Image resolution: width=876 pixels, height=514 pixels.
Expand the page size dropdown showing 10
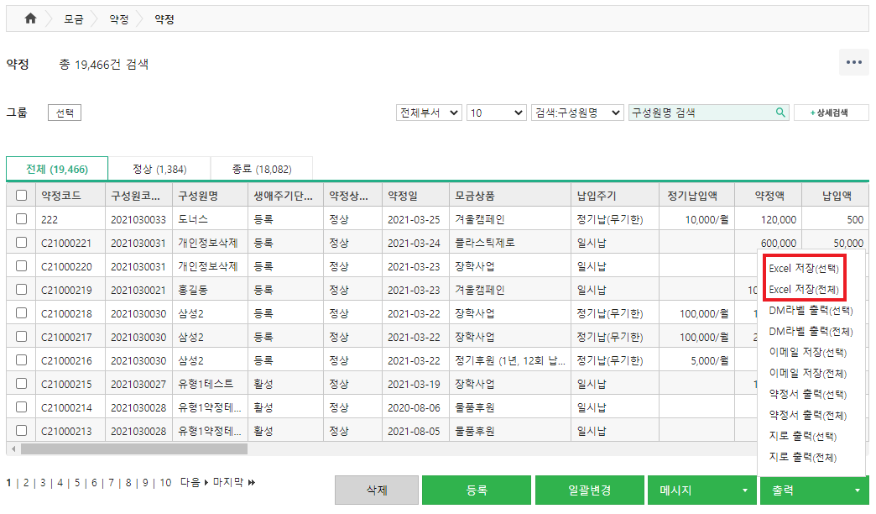496,113
